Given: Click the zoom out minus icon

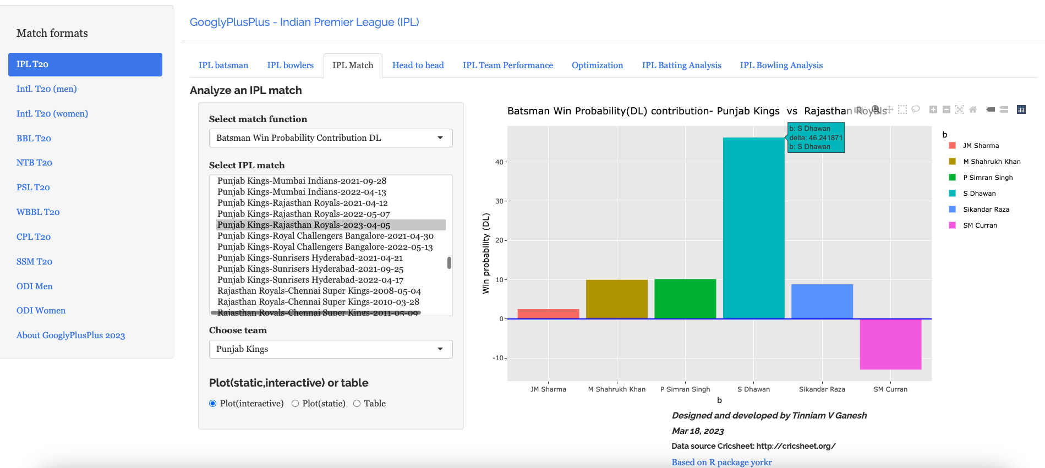Looking at the screenshot, I should (x=946, y=109).
